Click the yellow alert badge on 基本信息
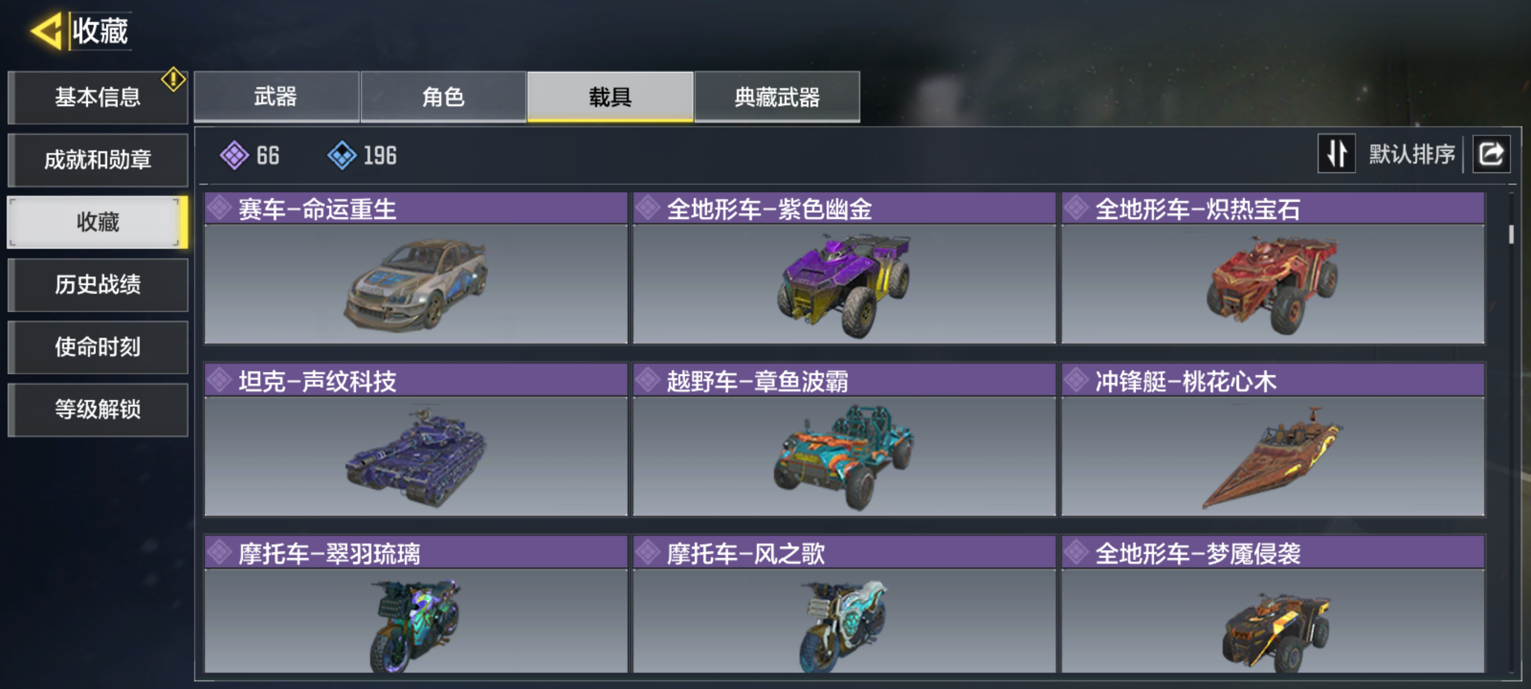Viewport: 1531px width, 689px height. 174,80
